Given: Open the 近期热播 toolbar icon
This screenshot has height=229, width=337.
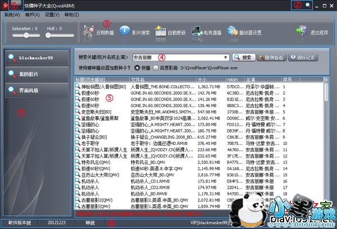Looking at the screenshot, I should click(x=88, y=32).
